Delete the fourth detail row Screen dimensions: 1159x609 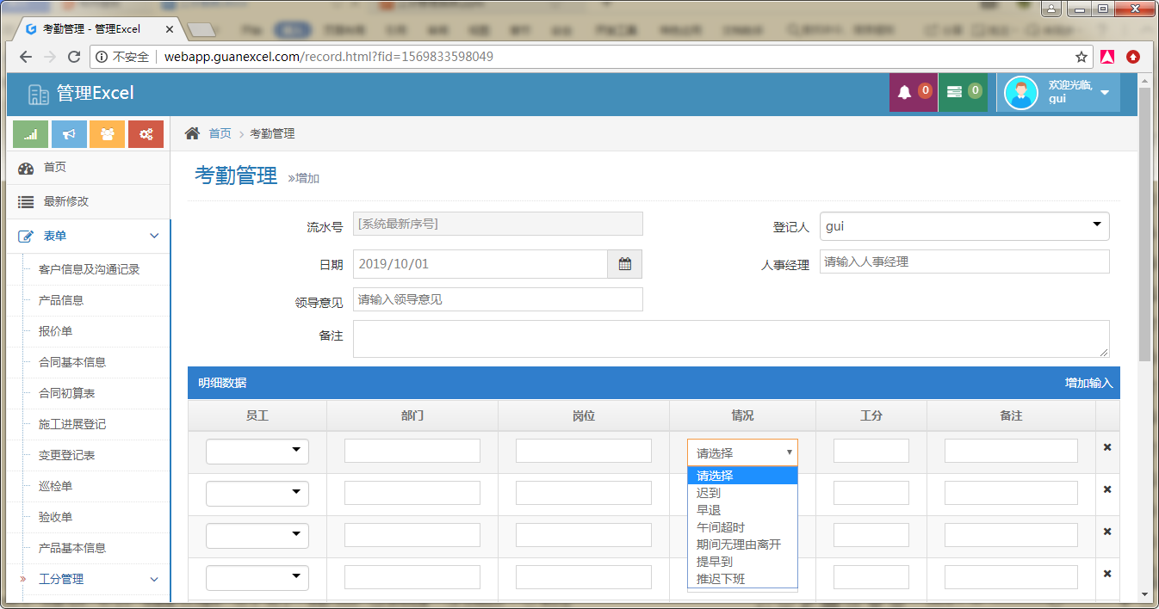(x=1107, y=574)
